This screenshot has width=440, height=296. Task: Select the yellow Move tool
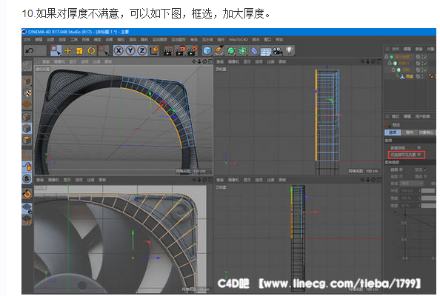(x=67, y=51)
